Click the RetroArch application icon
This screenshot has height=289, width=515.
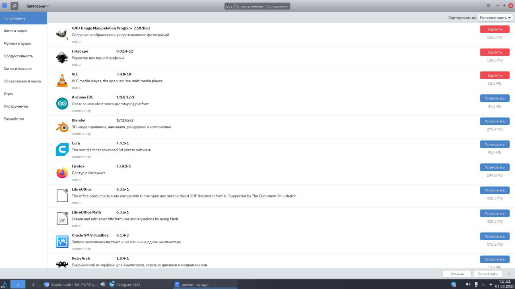point(62,264)
